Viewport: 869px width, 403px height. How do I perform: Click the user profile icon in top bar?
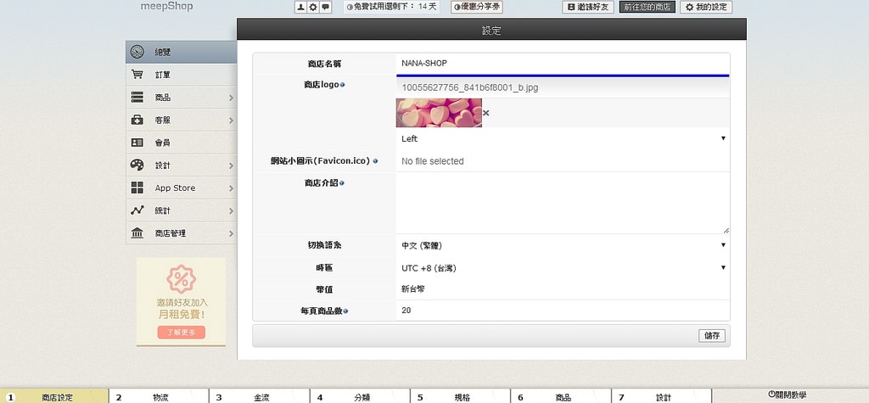coord(300,7)
